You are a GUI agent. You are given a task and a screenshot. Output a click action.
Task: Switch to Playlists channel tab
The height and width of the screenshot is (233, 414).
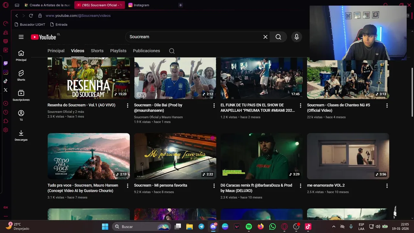click(118, 51)
